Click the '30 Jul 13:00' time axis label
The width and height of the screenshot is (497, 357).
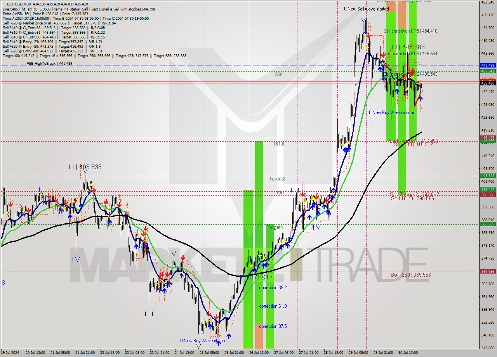click(408, 353)
